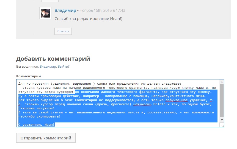Click the Ответить reply button
The image size is (237, 149).
(63, 31)
